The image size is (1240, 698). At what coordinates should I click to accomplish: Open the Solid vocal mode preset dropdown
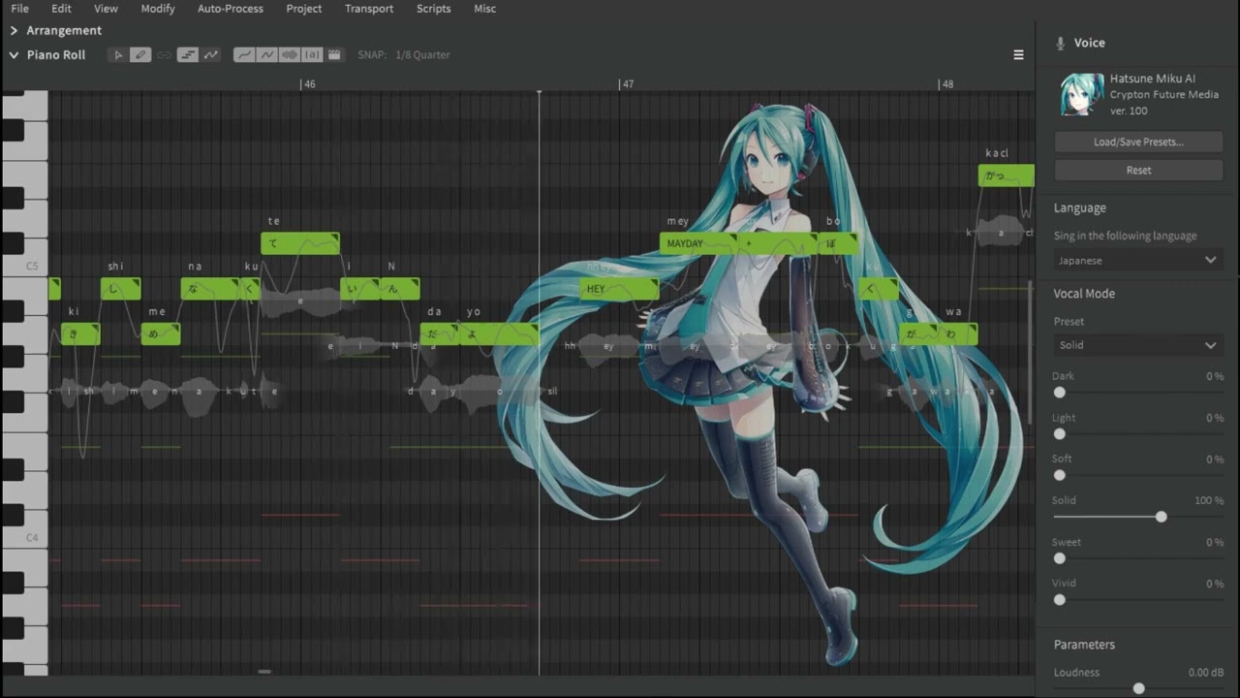pyautogui.click(x=1138, y=345)
